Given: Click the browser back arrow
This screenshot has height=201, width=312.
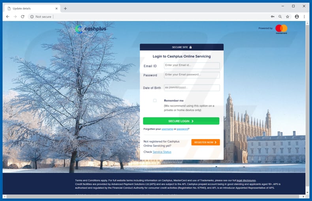Looking at the screenshot, I should tap(8, 17).
